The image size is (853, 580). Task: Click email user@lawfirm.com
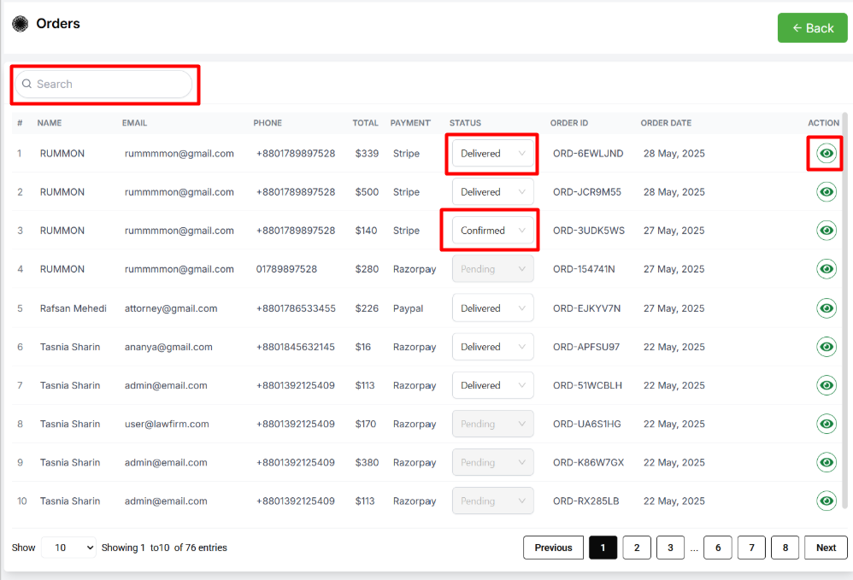click(x=167, y=424)
